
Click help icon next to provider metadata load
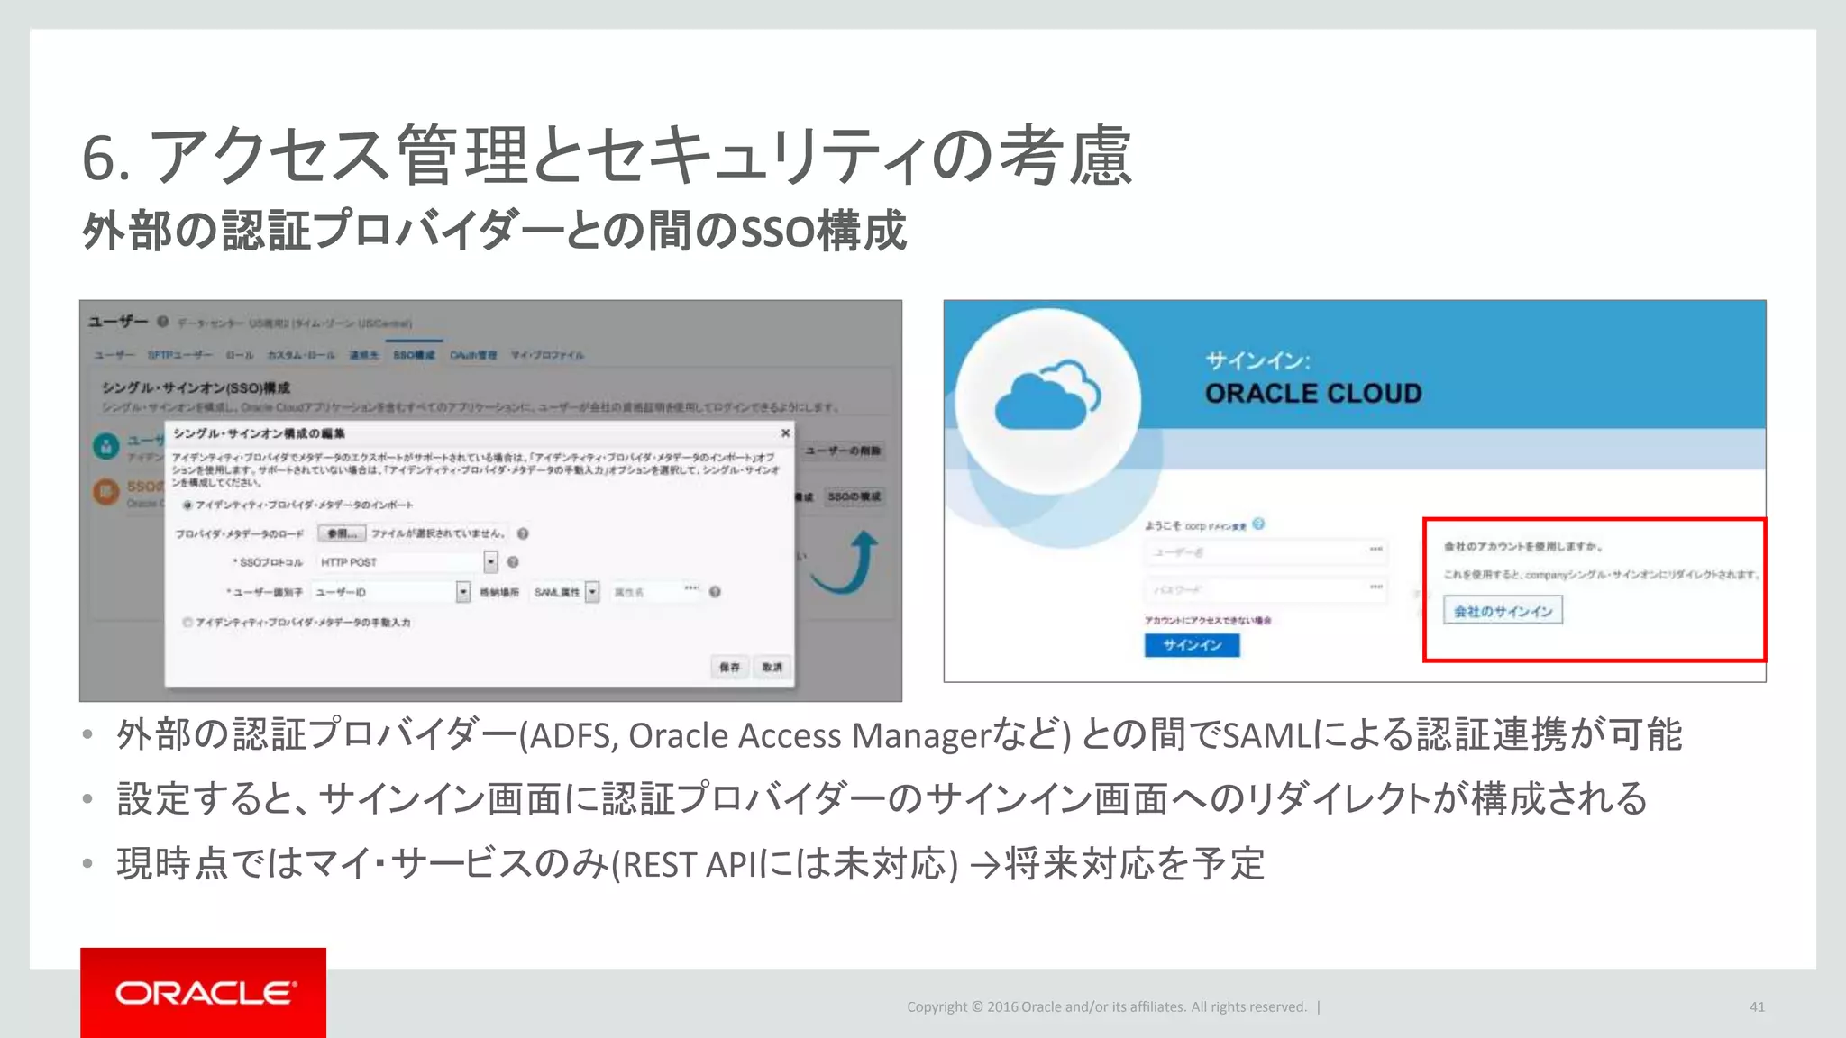[x=523, y=533]
